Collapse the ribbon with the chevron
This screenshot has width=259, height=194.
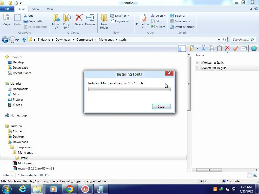click(251, 9)
